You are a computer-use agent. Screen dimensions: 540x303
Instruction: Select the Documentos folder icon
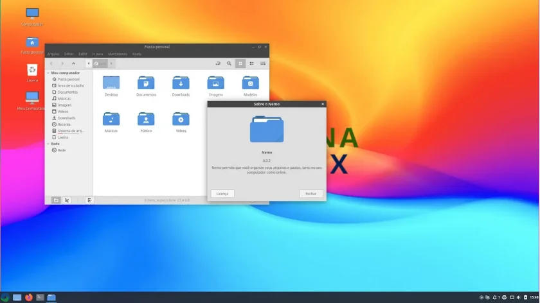tap(146, 83)
